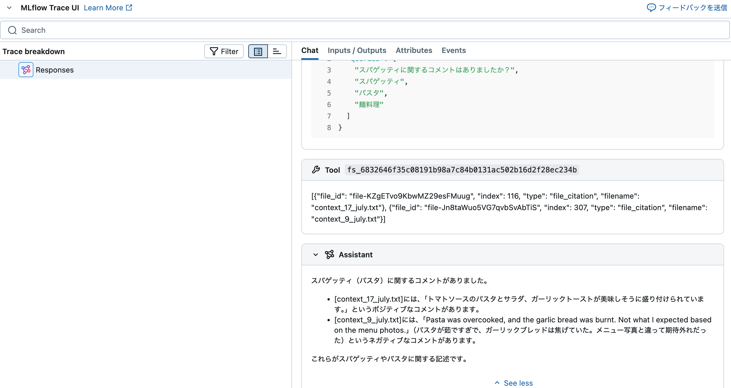Toggle the compact timeline view mode
Screen dimensions: 731x388
(277, 51)
